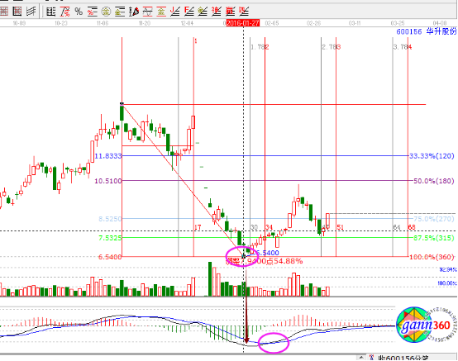The width and height of the screenshot is (458, 361).
Task: Click the 600156 华升股份 stock title
Action: 426,31
